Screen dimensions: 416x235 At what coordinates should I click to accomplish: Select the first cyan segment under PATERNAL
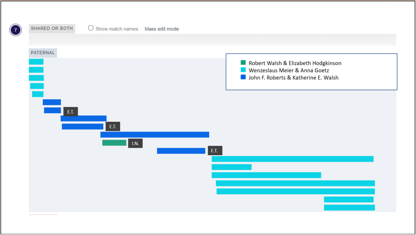tap(36, 62)
